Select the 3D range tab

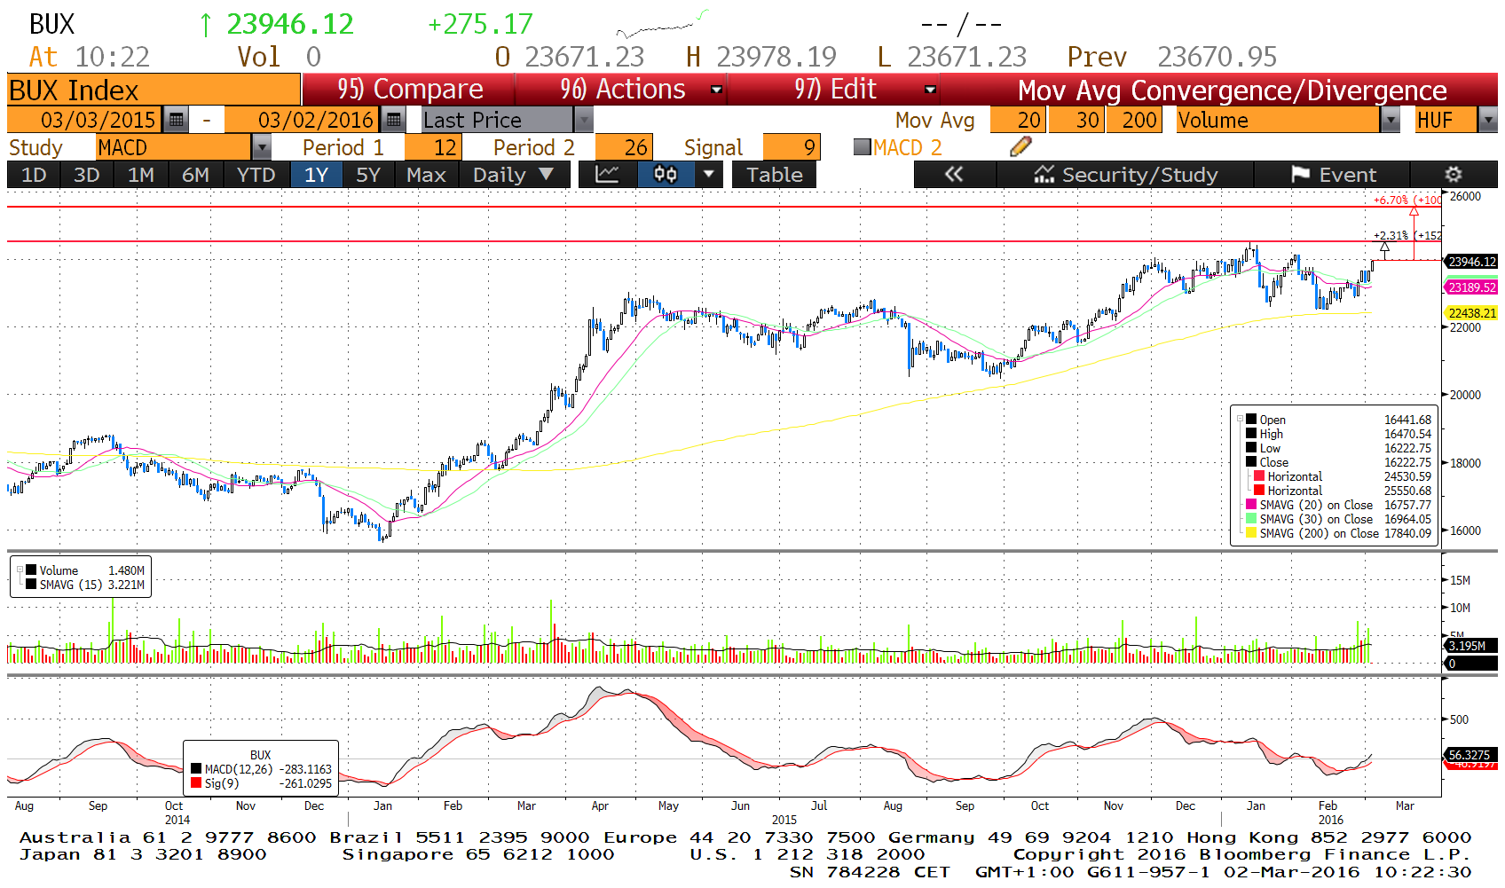(86, 175)
